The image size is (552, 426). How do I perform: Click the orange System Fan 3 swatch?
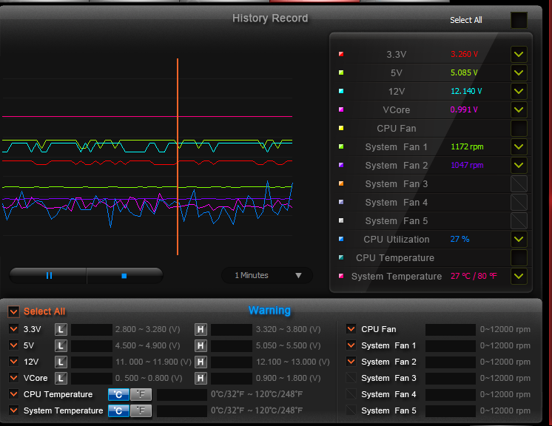tap(341, 183)
